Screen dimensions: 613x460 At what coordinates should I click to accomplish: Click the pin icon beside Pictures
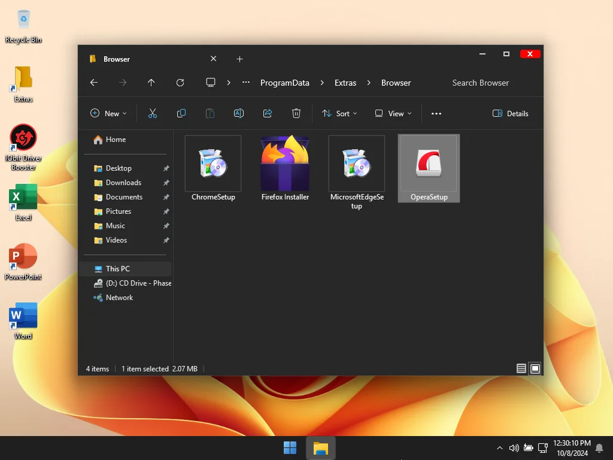pyautogui.click(x=166, y=211)
